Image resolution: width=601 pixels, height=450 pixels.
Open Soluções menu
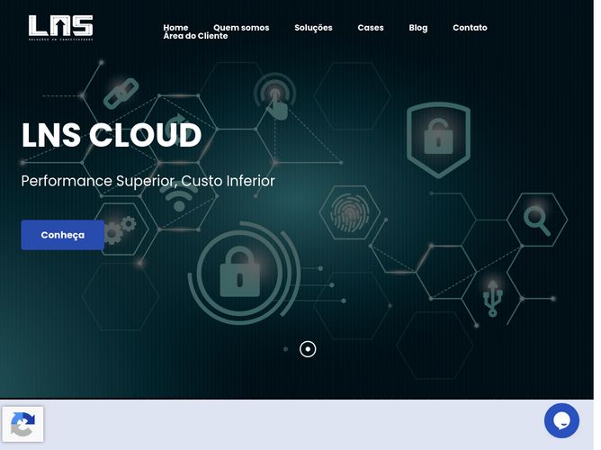tap(313, 28)
